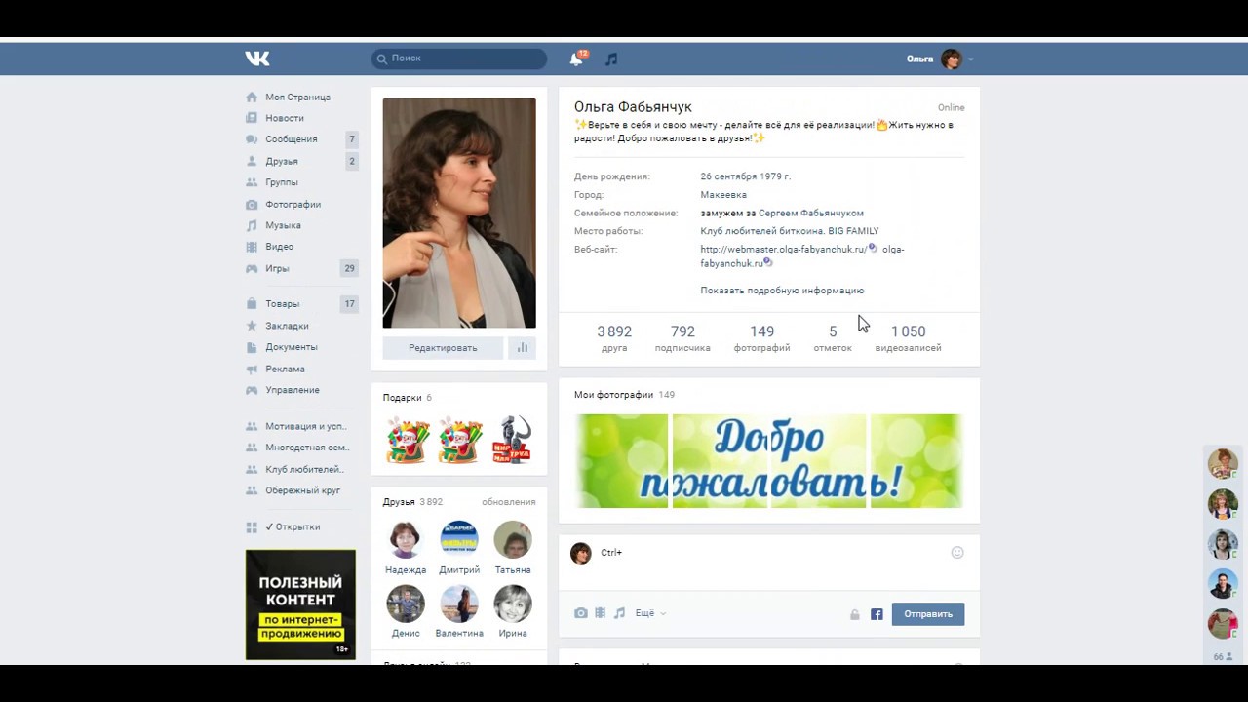This screenshot has width=1248, height=702.
Task: Open Моя Страница in left menu
Action: [297, 97]
